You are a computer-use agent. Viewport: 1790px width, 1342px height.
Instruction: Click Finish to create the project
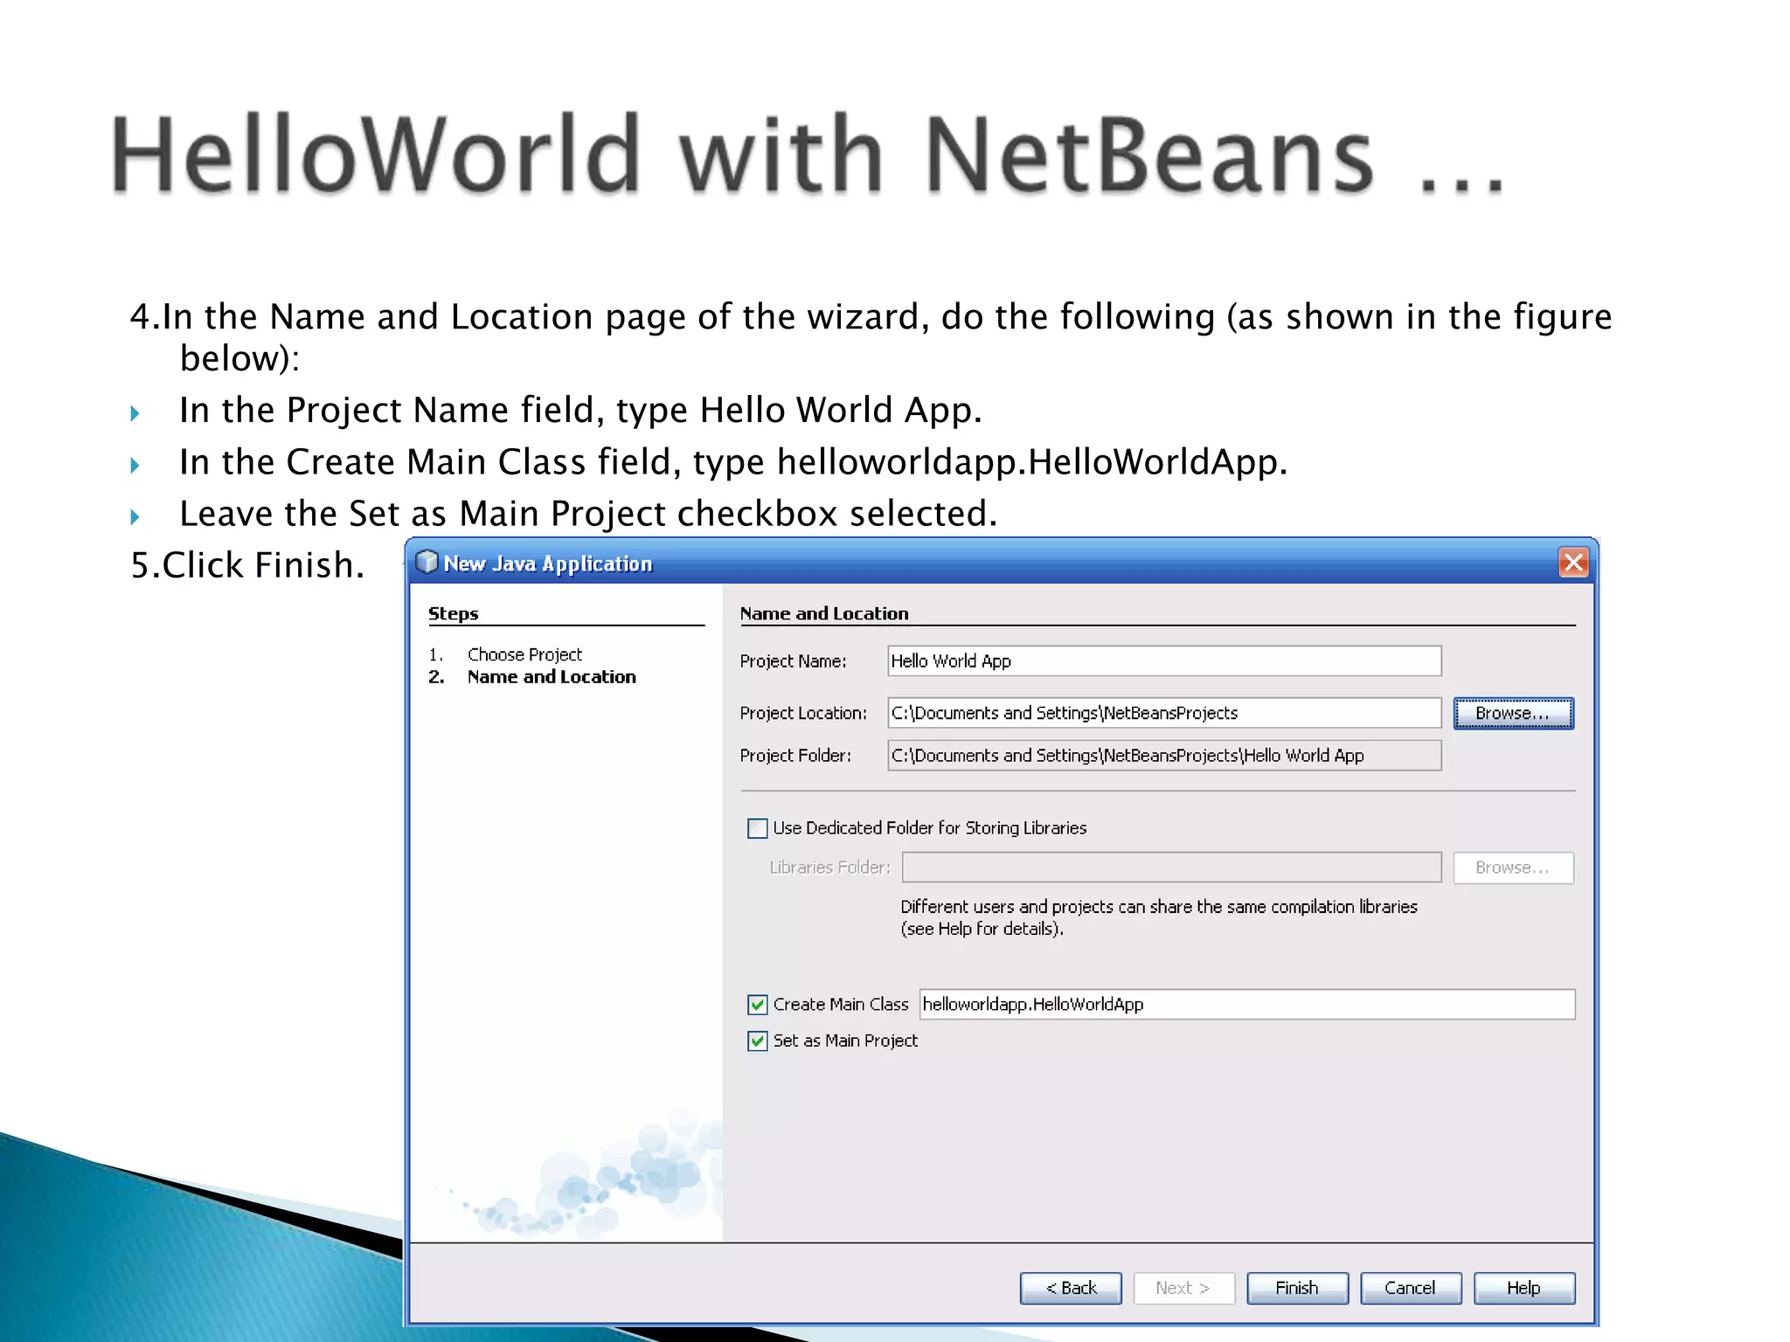coord(1298,1288)
